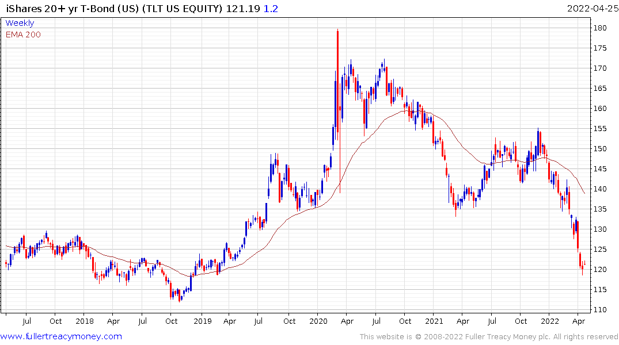Click the '2018' year label on time axis
Screen dimensions: 619x345
click(85, 321)
